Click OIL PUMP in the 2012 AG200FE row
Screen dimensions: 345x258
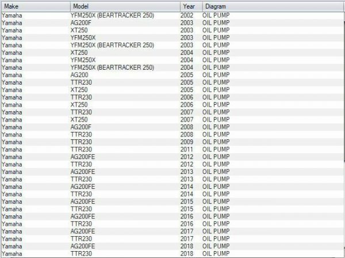coord(216,157)
